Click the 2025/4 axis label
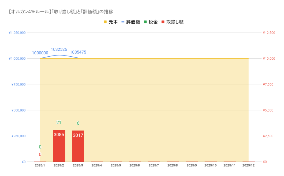The image size is (284, 176). 97,165
